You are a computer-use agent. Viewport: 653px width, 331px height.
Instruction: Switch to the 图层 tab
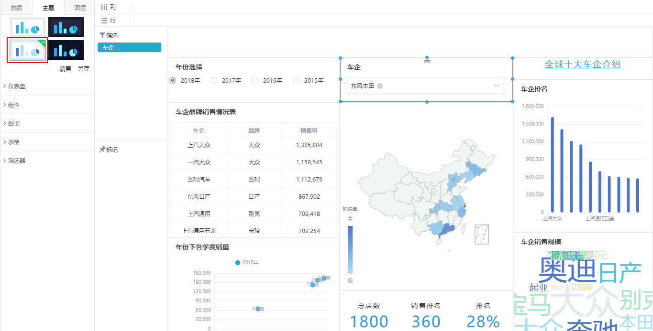click(80, 8)
